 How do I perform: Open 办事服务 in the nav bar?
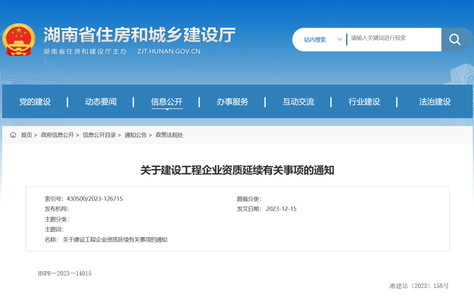pyautogui.click(x=232, y=102)
